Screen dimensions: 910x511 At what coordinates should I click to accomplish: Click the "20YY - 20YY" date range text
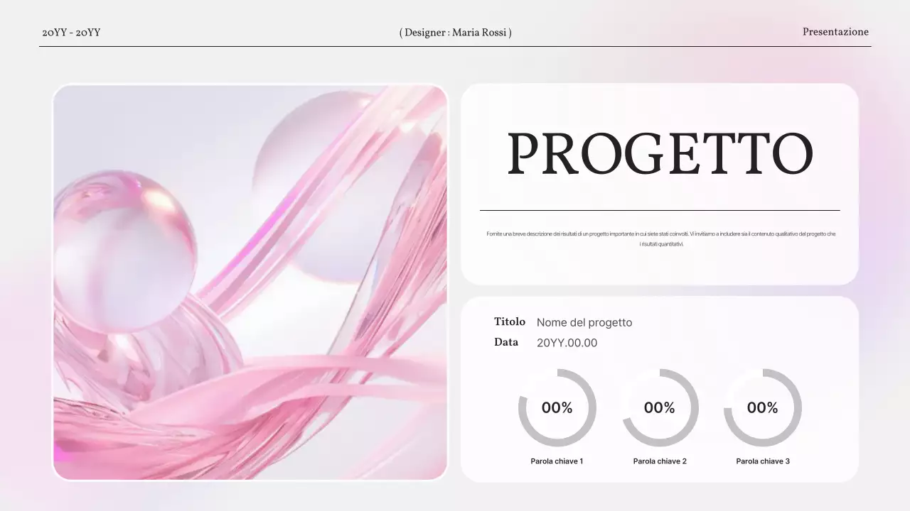(71, 33)
